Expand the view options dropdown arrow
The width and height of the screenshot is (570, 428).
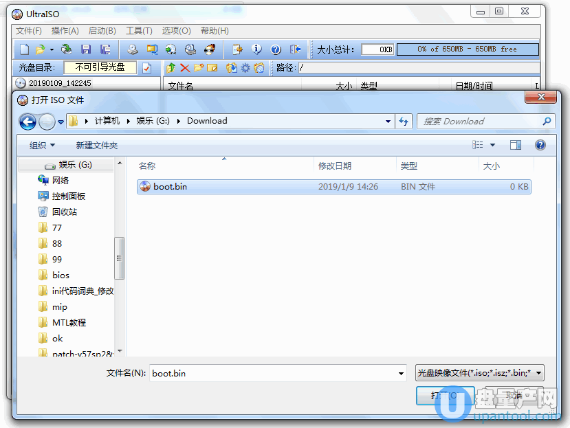tap(492, 145)
